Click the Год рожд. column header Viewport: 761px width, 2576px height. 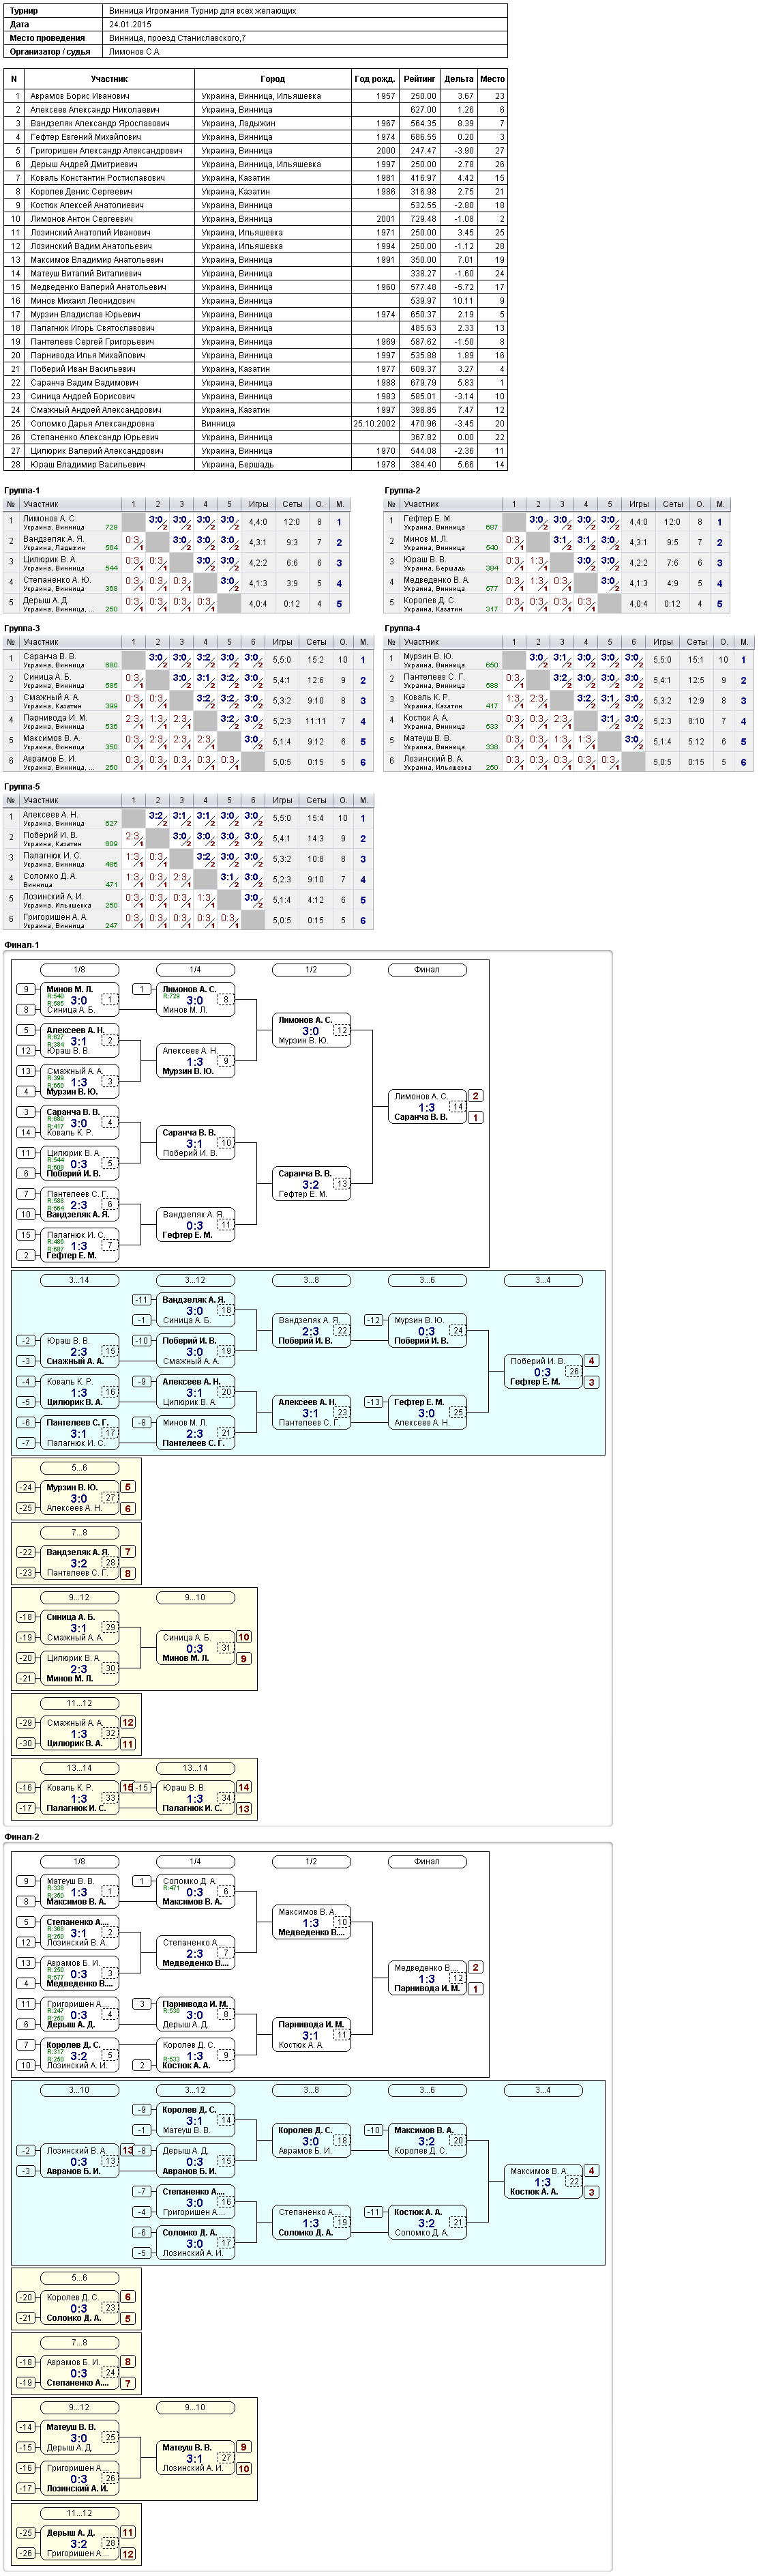tap(376, 79)
